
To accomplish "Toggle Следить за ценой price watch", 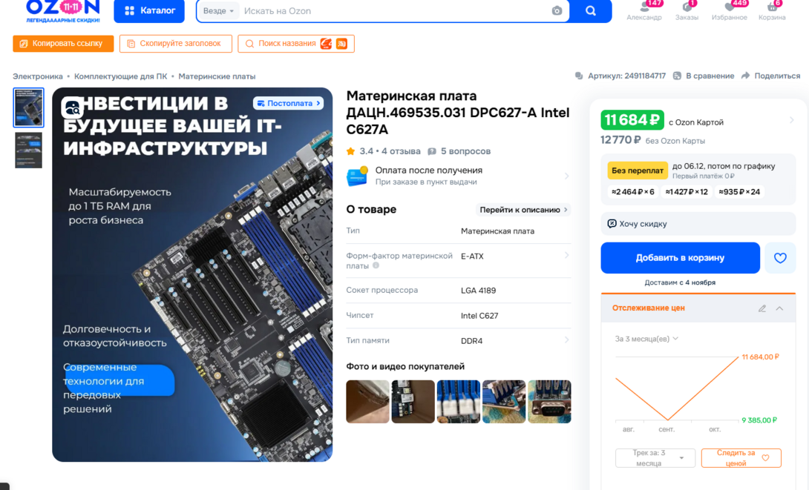I will click(x=741, y=457).
